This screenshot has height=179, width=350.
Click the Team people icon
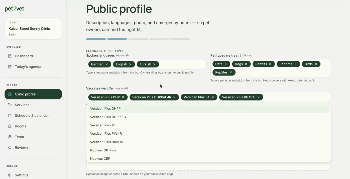coord(10,137)
